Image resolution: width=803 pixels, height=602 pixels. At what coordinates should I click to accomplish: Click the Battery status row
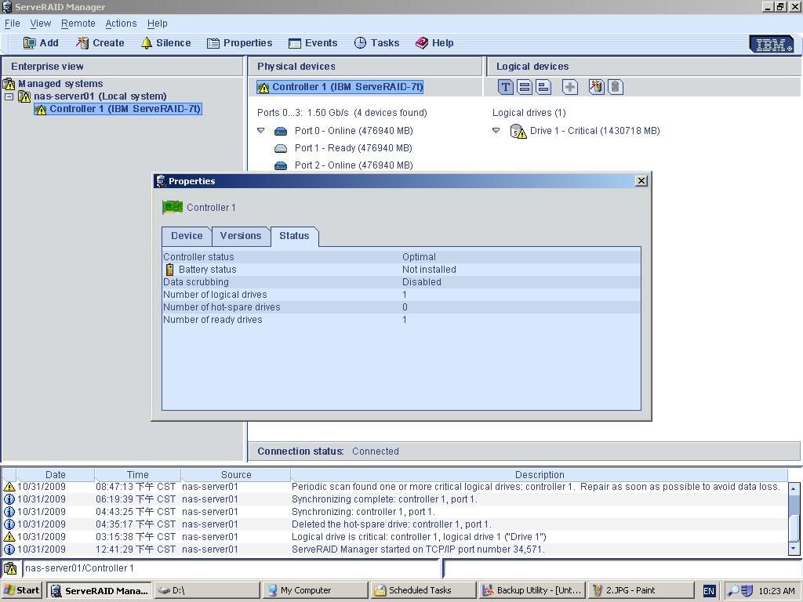[x=401, y=270]
